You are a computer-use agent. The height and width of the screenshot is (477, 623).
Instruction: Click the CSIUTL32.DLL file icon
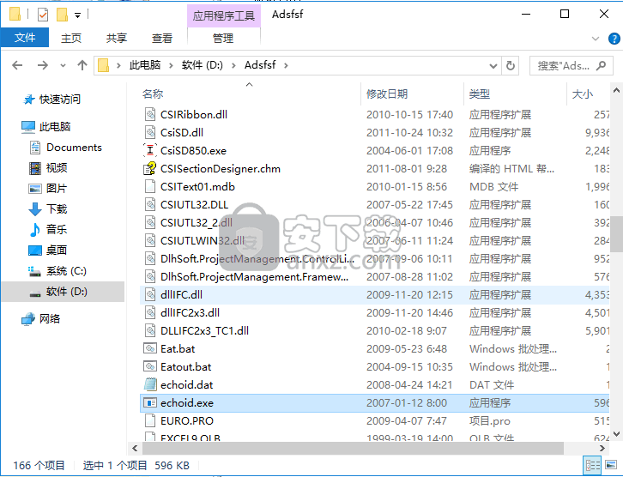tap(150, 204)
